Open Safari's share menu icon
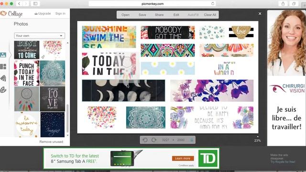306x172 pixels. tap(283, 3)
